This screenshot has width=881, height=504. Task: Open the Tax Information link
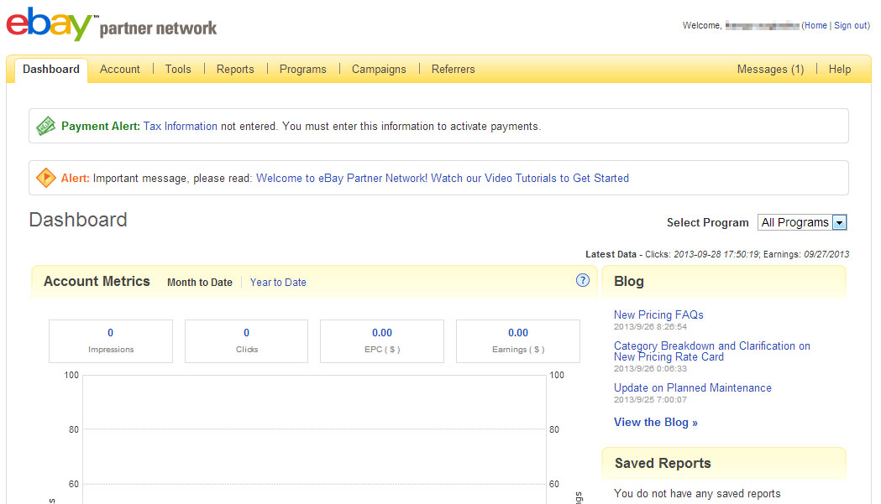pyautogui.click(x=181, y=127)
